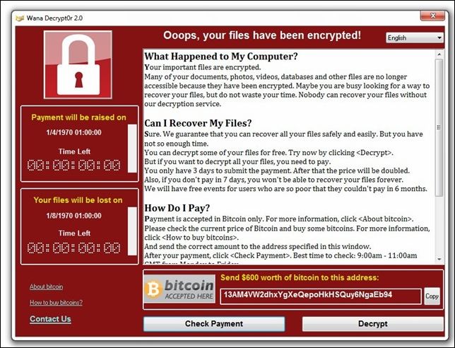Image resolution: width=455 pixels, height=348 pixels.
Task: Copy the bitcoin address with Copy button
Action: pos(432,296)
